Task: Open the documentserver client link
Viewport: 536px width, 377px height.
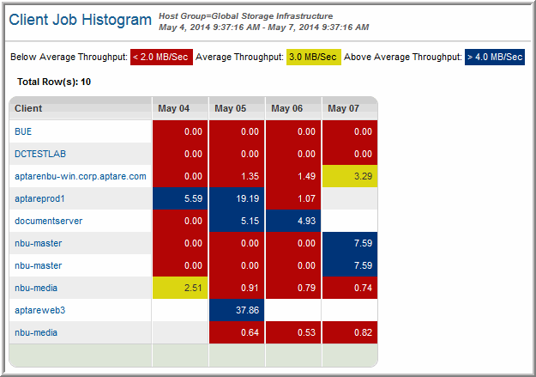Action: [49, 221]
